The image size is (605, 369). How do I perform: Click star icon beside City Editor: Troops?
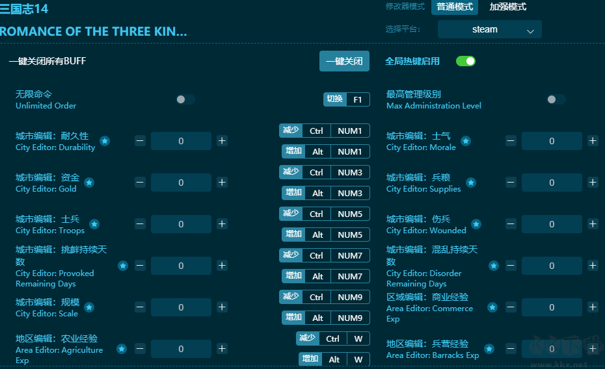click(94, 224)
